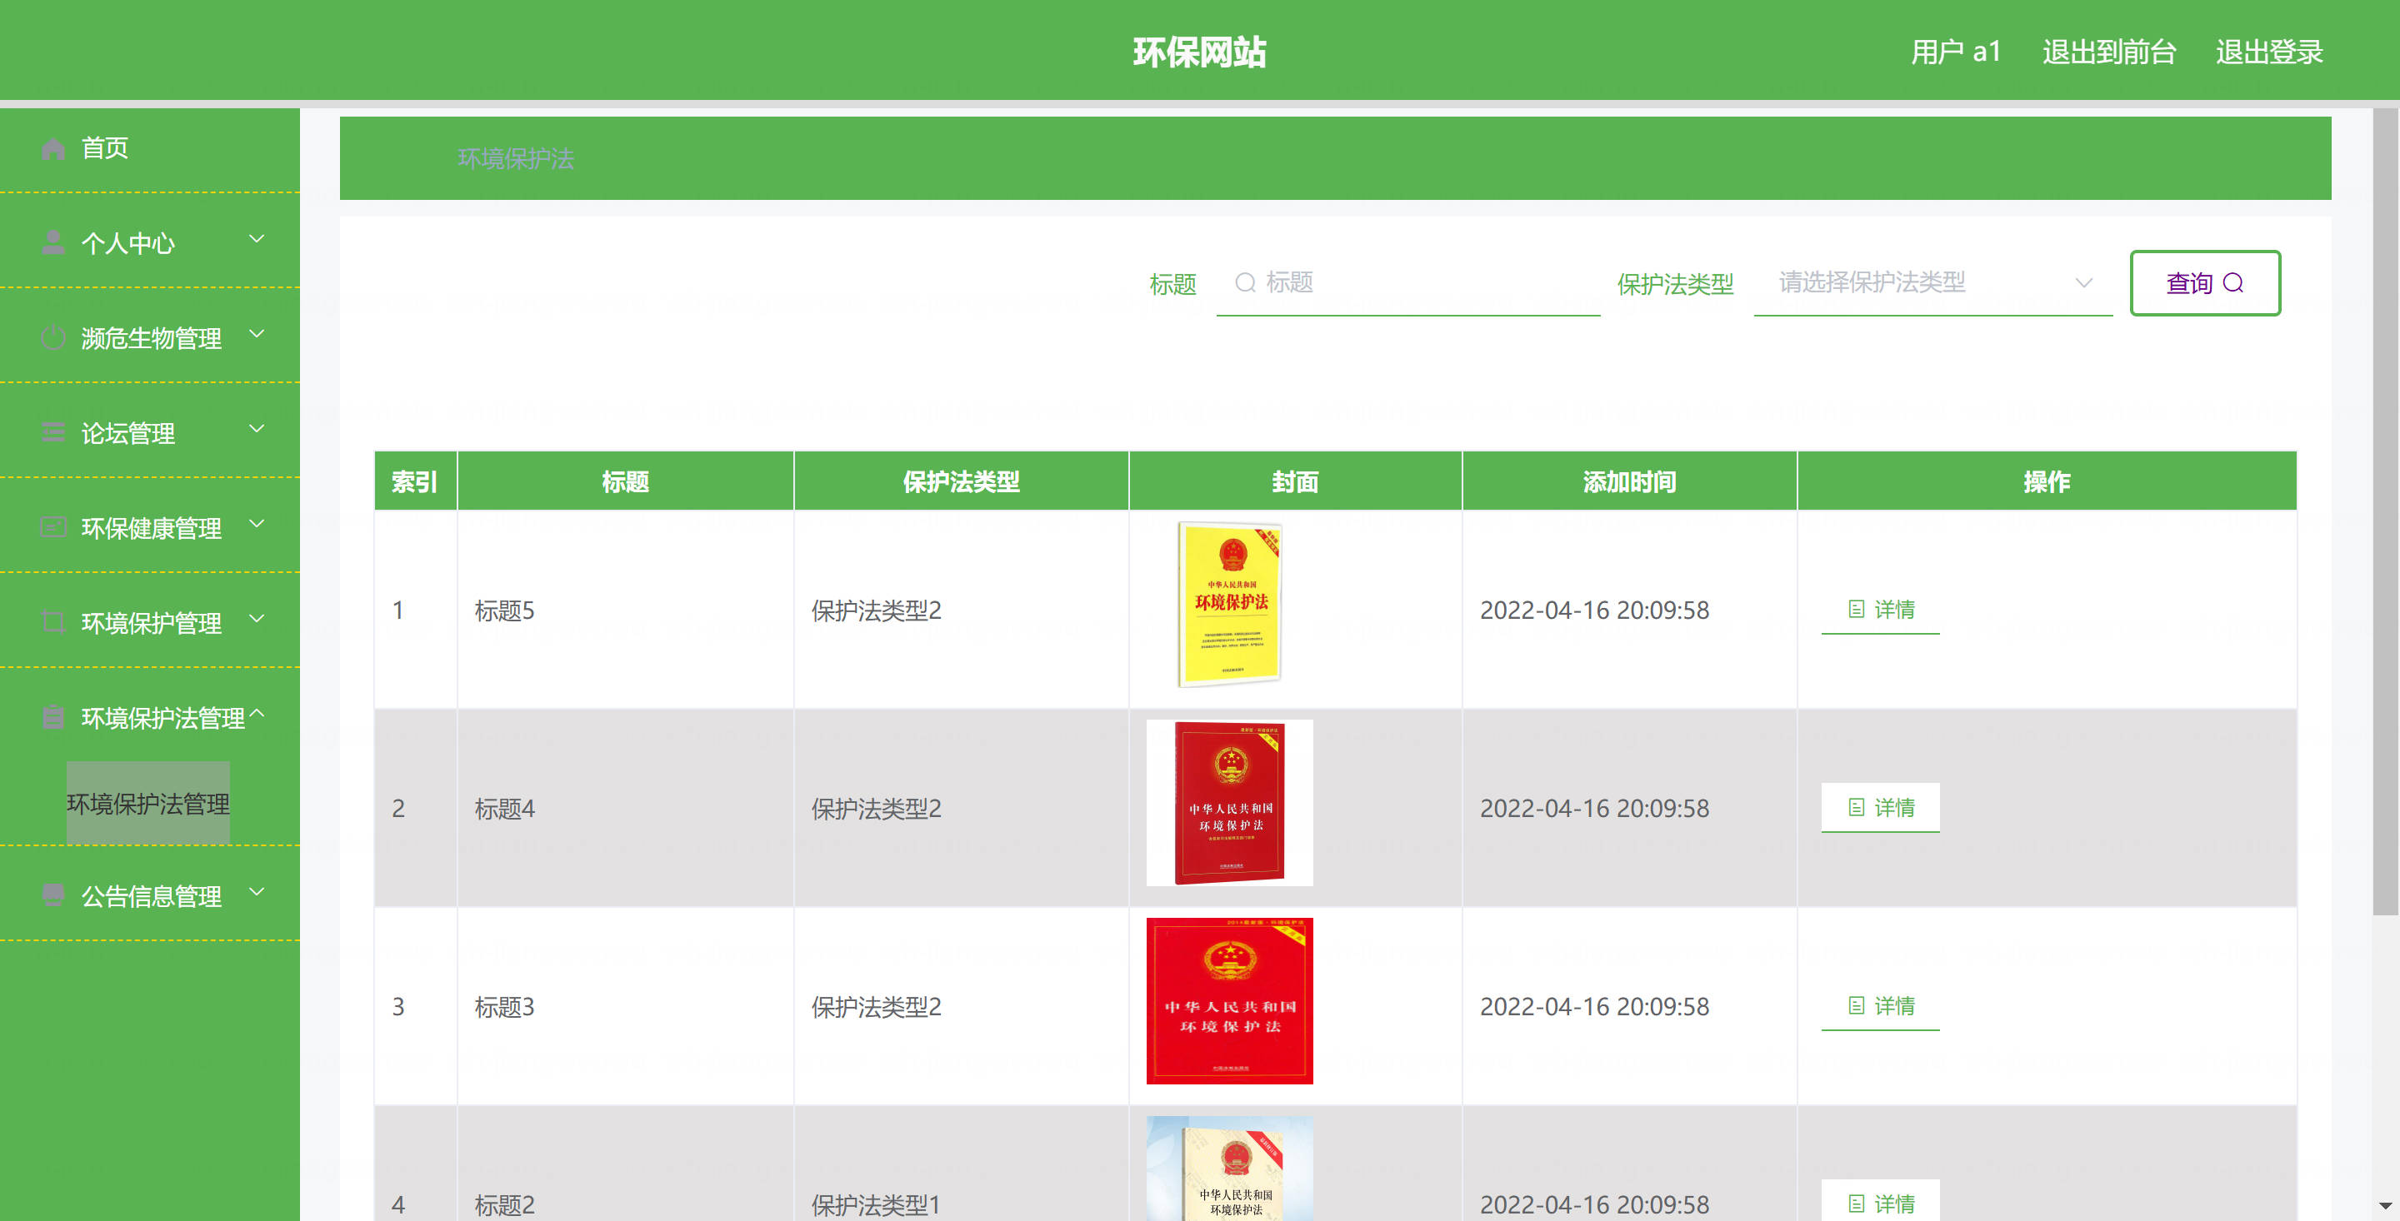Click the document icon in 标题2 详情 button
The width and height of the screenshot is (2400, 1221).
click(1856, 1204)
